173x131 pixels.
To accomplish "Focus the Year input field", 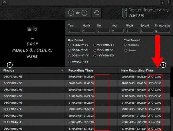I will (74, 31).
